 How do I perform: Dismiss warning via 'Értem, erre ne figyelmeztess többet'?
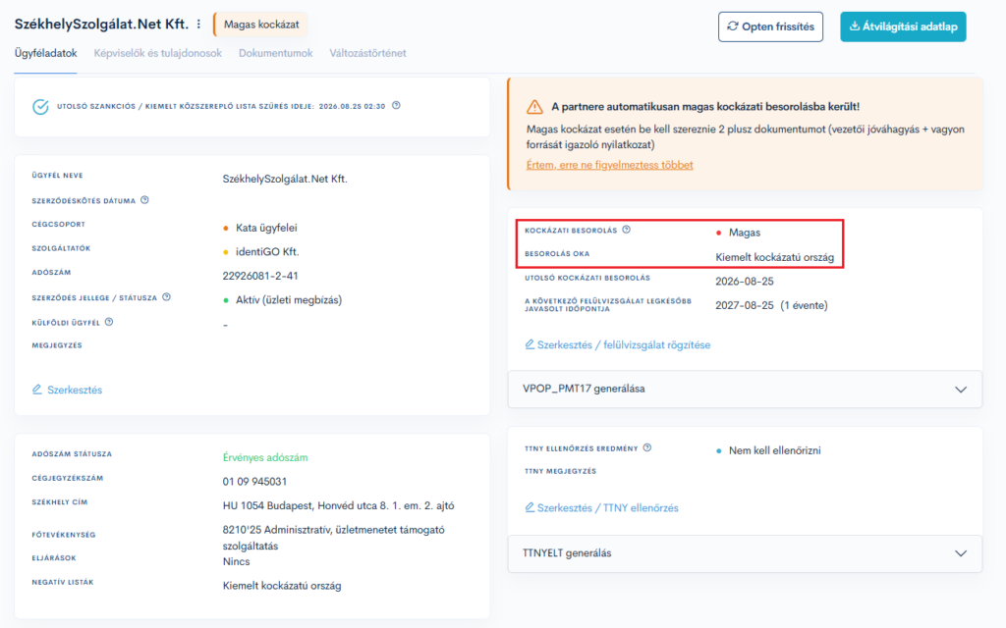(x=609, y=165)
